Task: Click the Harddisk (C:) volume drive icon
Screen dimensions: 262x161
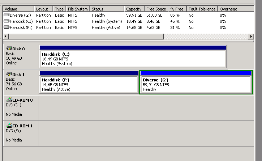Action: (x=7, y=21)
